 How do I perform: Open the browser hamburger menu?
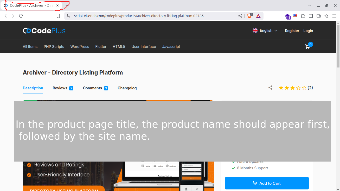pos(334,16)
